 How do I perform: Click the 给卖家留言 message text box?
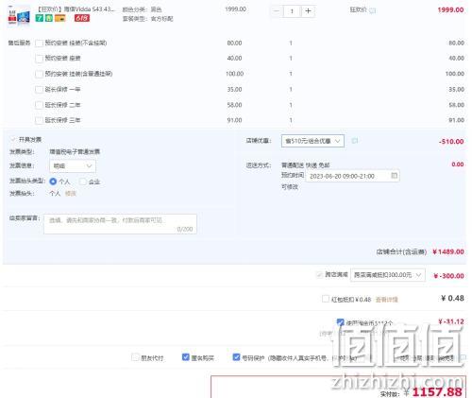tap(120, 224)
